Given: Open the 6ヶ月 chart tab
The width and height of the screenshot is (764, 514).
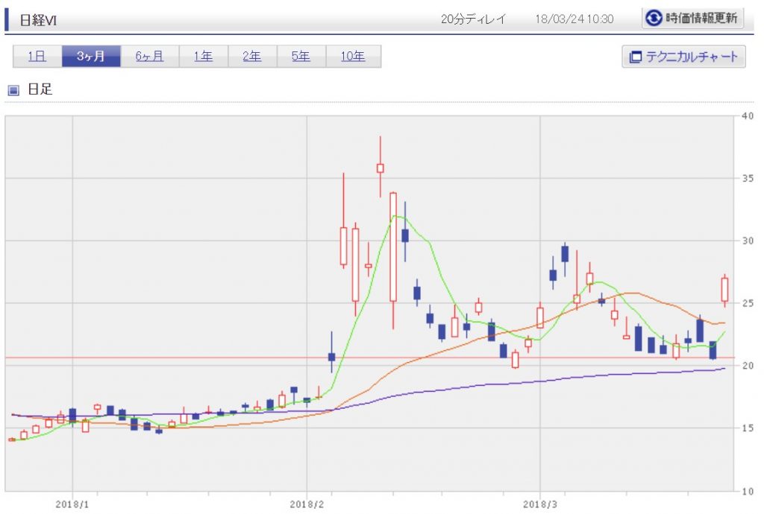Looking at the screenshot, I should 149,57.
